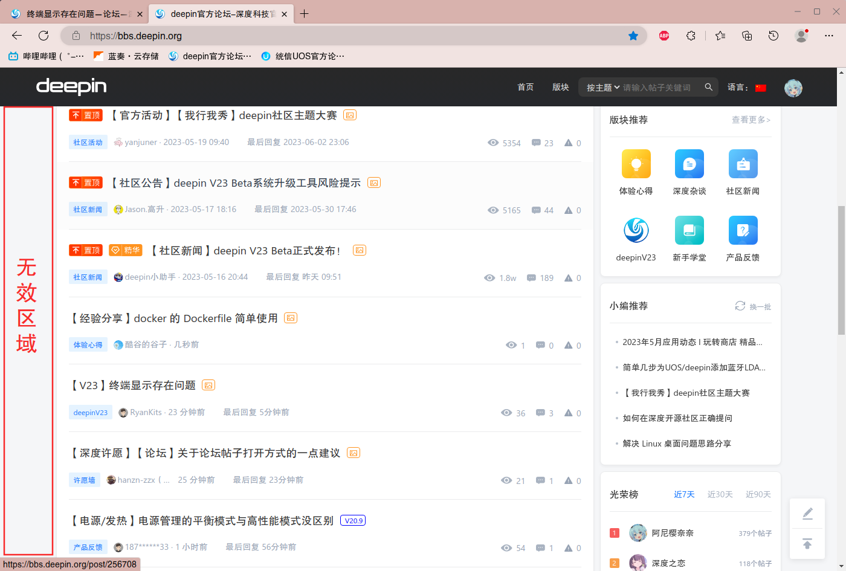Open the Dockerfile 简单使用 post
Screen dimensions: 846x571
coord(174,318)
